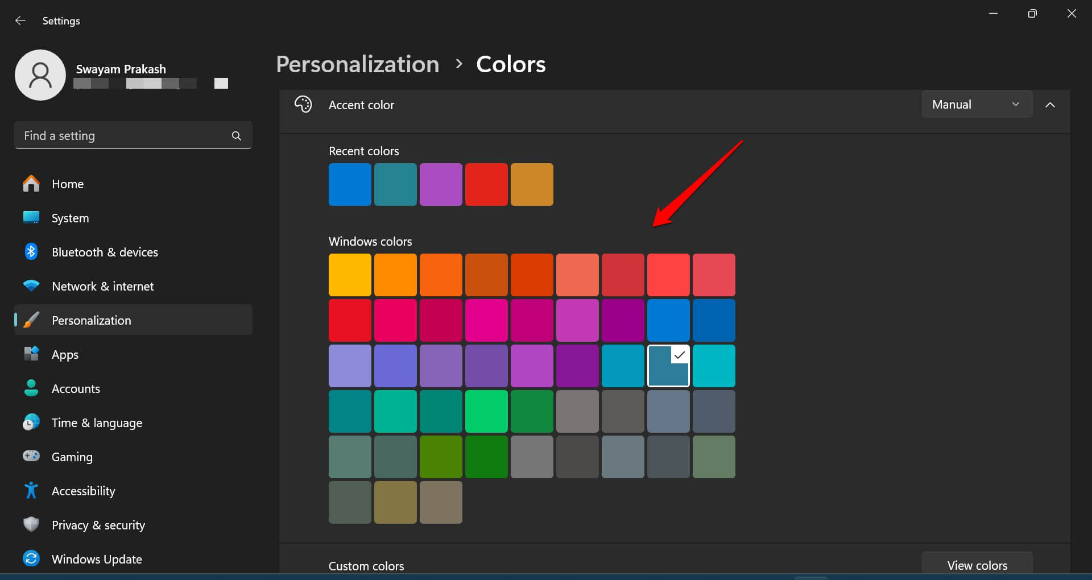
Task: Click the Bluetooth icon in sidebar
Action: (31, 251)
